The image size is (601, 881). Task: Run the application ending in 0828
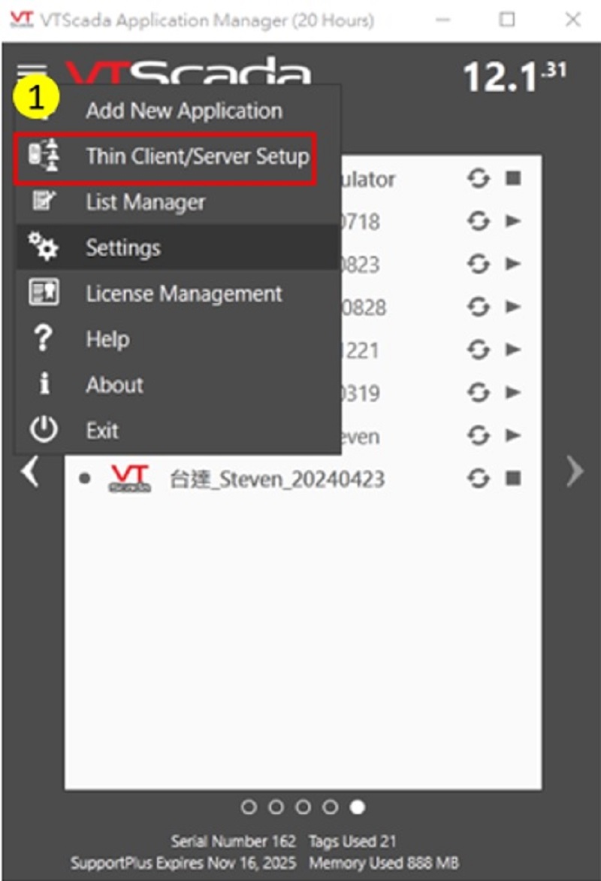click(x=513, y=306)
